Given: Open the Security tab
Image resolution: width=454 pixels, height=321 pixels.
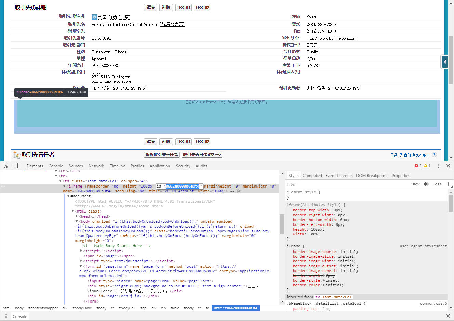Looking at the screenshot, I should 183,166.
